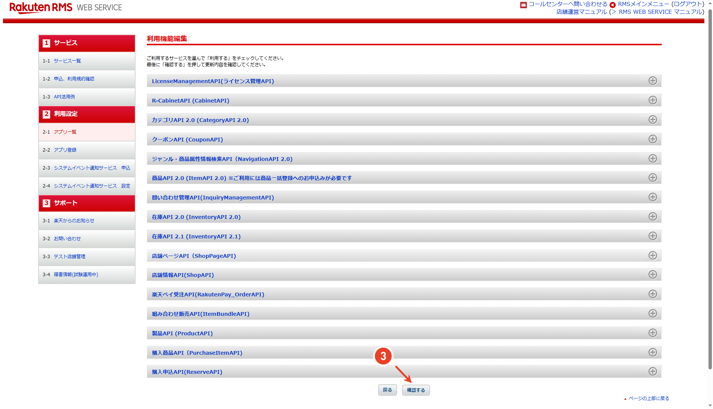Jump to ページの上部に戻る link
The width and height of the screenshot is (713, 409).
click(649, 399)
